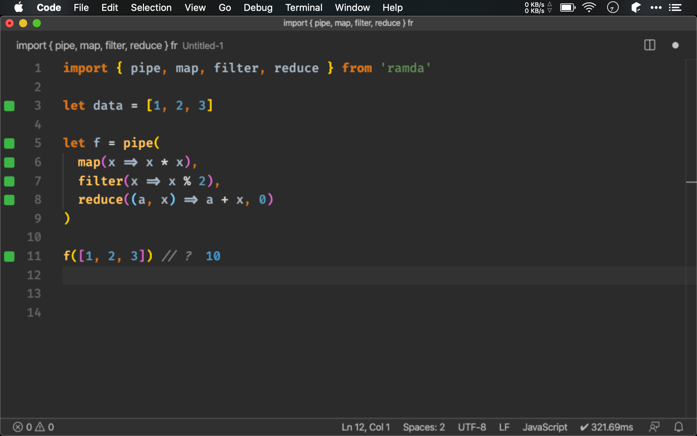Click line number 14 in the gutter
The height and width of the screenshot is (436, 697).
(34, 312)
